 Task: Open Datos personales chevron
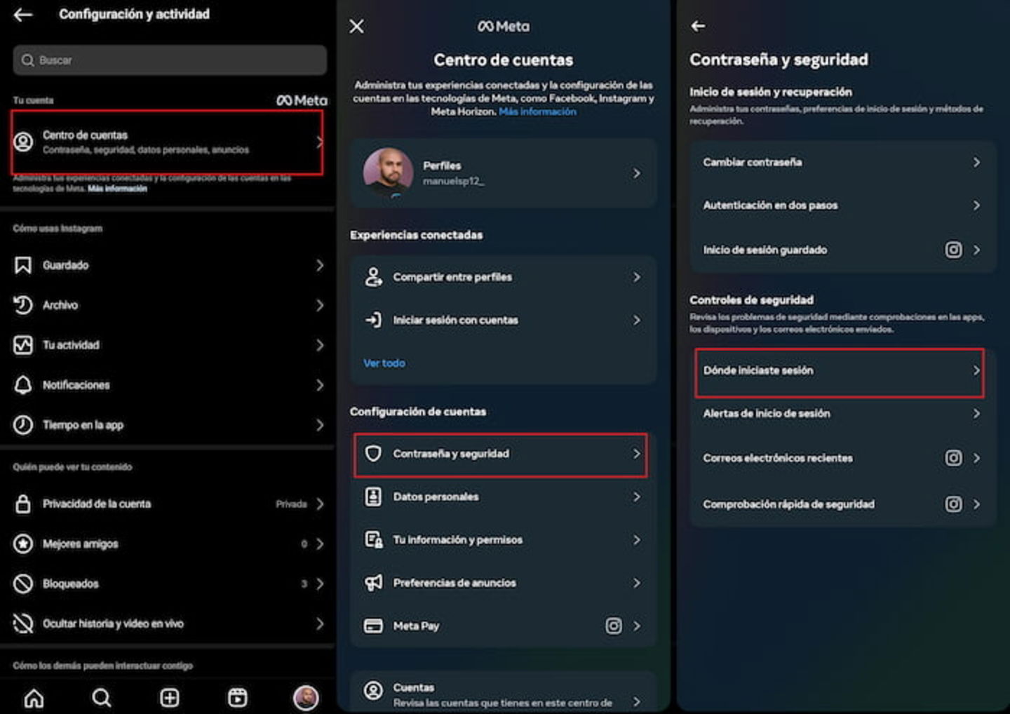[636, 497]
